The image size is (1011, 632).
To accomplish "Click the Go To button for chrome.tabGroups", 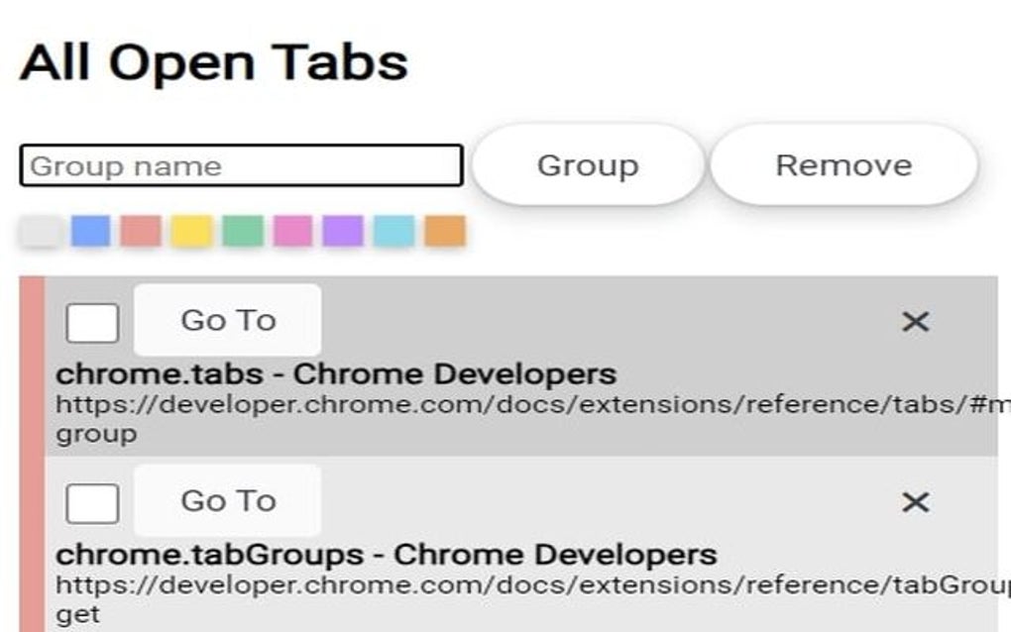I will point(226,501).
